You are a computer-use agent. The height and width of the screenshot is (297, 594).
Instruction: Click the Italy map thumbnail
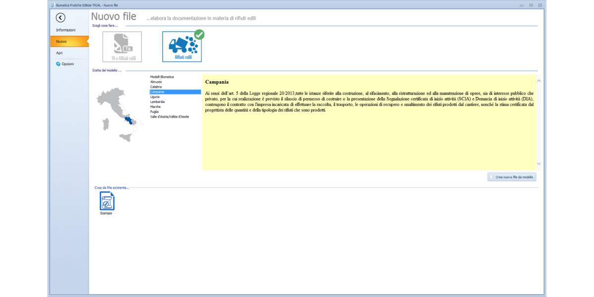119,114
